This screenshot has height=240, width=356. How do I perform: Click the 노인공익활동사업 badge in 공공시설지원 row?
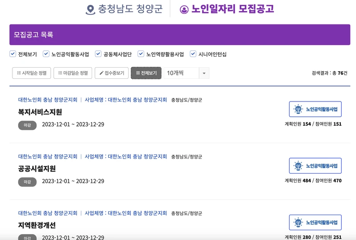(x=315, y=166)
